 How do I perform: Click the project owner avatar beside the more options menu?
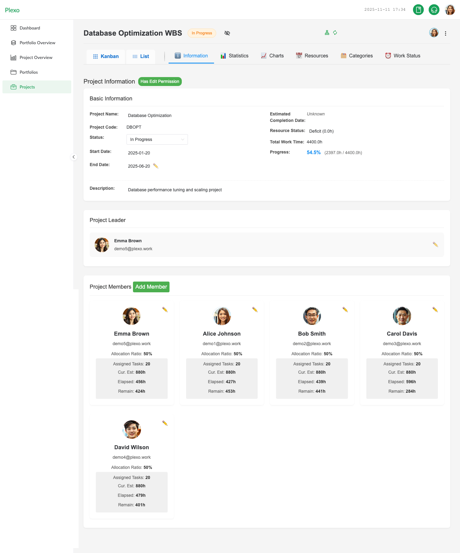pos(434,33)
